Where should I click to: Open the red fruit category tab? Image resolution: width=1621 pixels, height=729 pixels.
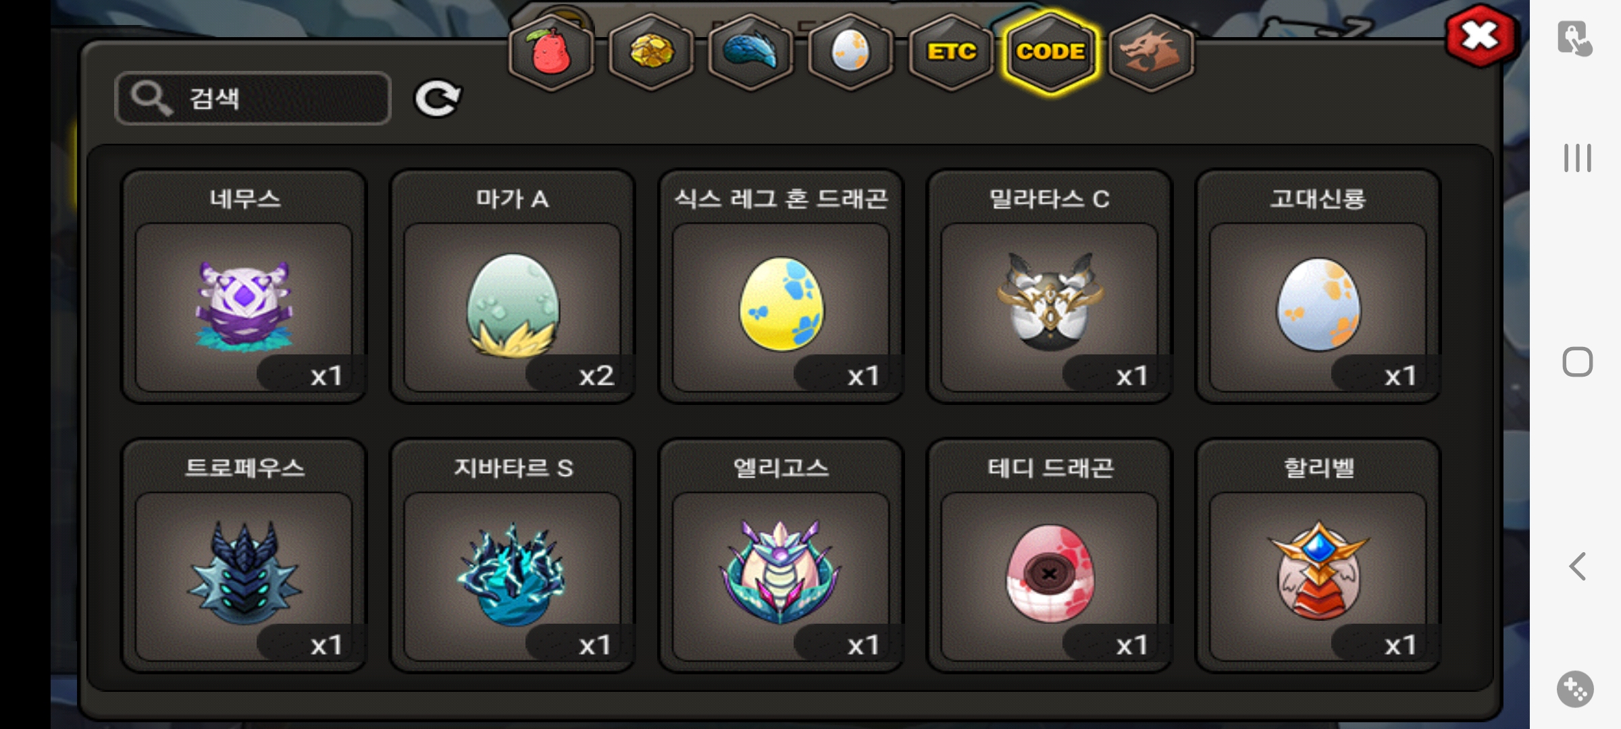(551, 53)
